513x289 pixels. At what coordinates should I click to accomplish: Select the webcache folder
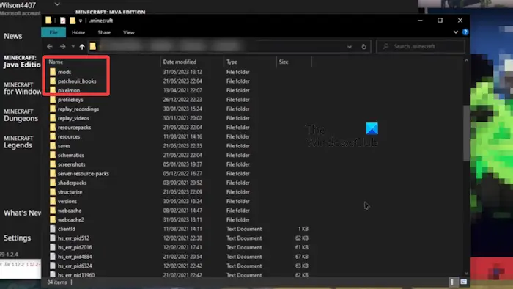[x=70, y=211]
